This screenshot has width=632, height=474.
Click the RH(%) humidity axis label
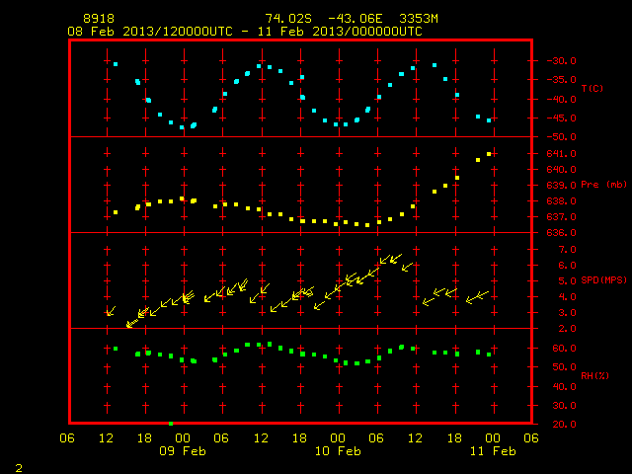pyautogui.click(x=594, y=375)
